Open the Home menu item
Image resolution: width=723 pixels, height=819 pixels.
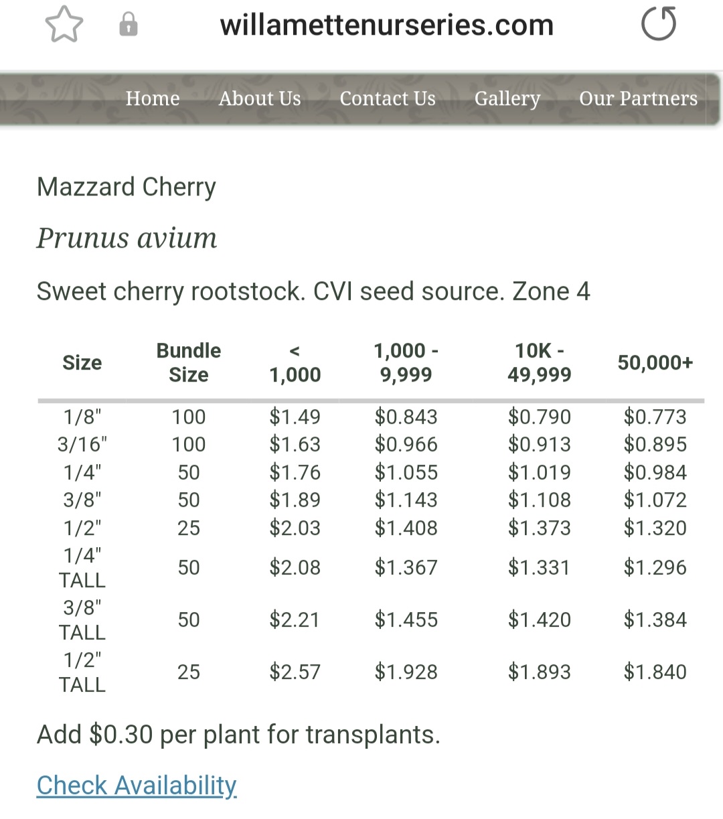[153, 98]
